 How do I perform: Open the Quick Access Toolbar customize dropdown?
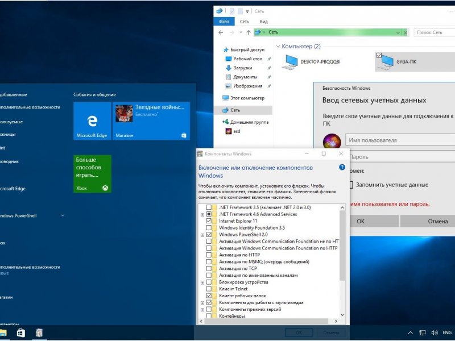tap(247, 11)
